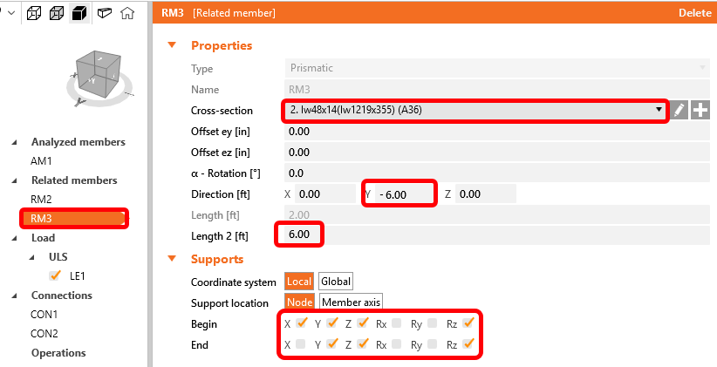Toggle Begin Rz support checkbox

468,323
